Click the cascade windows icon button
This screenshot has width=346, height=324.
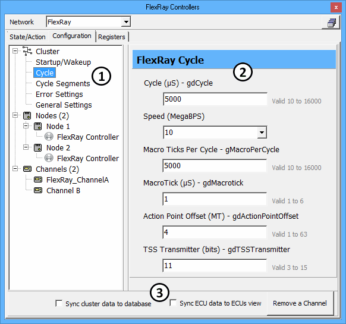[x=332, y=23]
